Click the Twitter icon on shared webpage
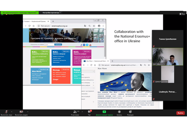 click(x=87, y=45)
